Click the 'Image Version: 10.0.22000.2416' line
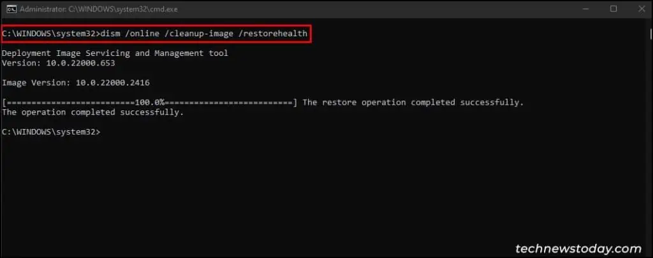This screenshot has width=653, height=258. pyautogui.click(x=76, y=83)
